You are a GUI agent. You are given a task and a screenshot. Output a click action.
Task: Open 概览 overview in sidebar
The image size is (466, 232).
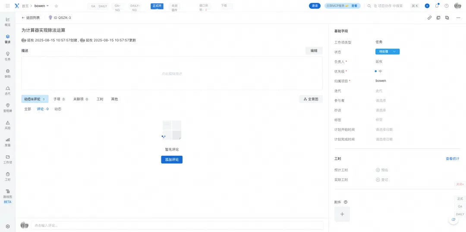point(8,22)
